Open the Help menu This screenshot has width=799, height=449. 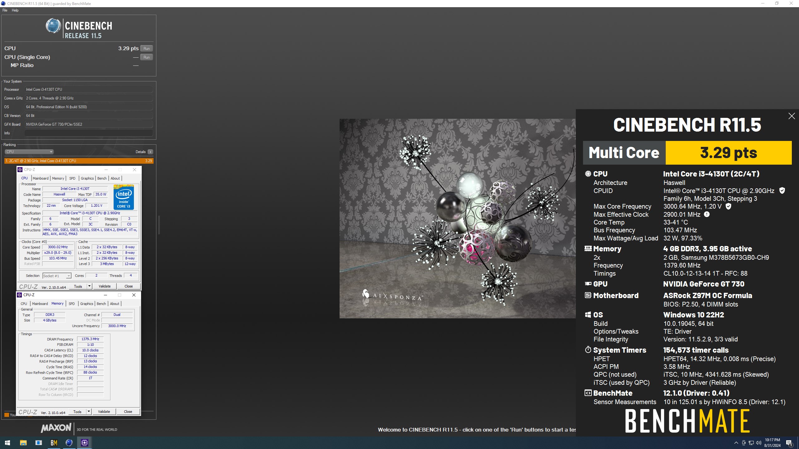(x=15, y=10)
